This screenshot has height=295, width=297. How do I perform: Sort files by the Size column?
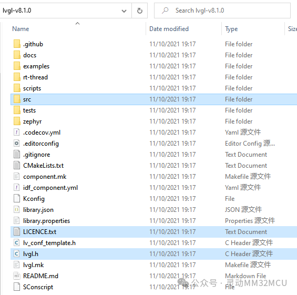pos(292,29)
